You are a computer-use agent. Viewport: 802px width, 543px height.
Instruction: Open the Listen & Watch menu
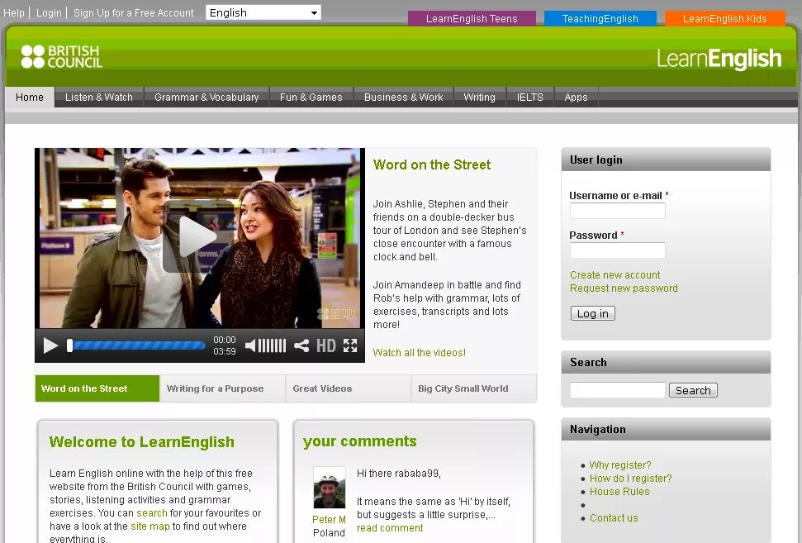tap(99, 98)
